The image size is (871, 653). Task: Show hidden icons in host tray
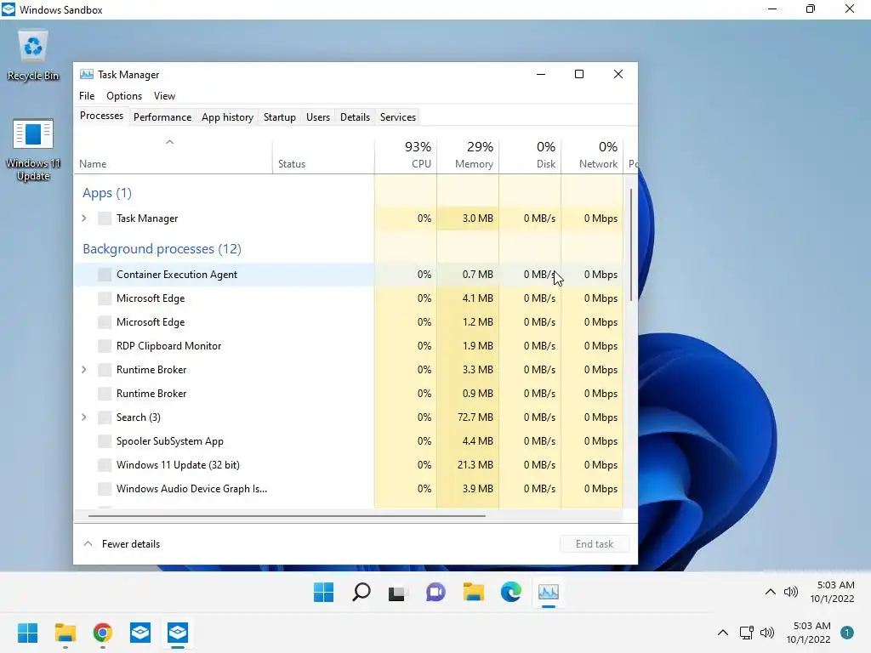(x=723, y=633)
